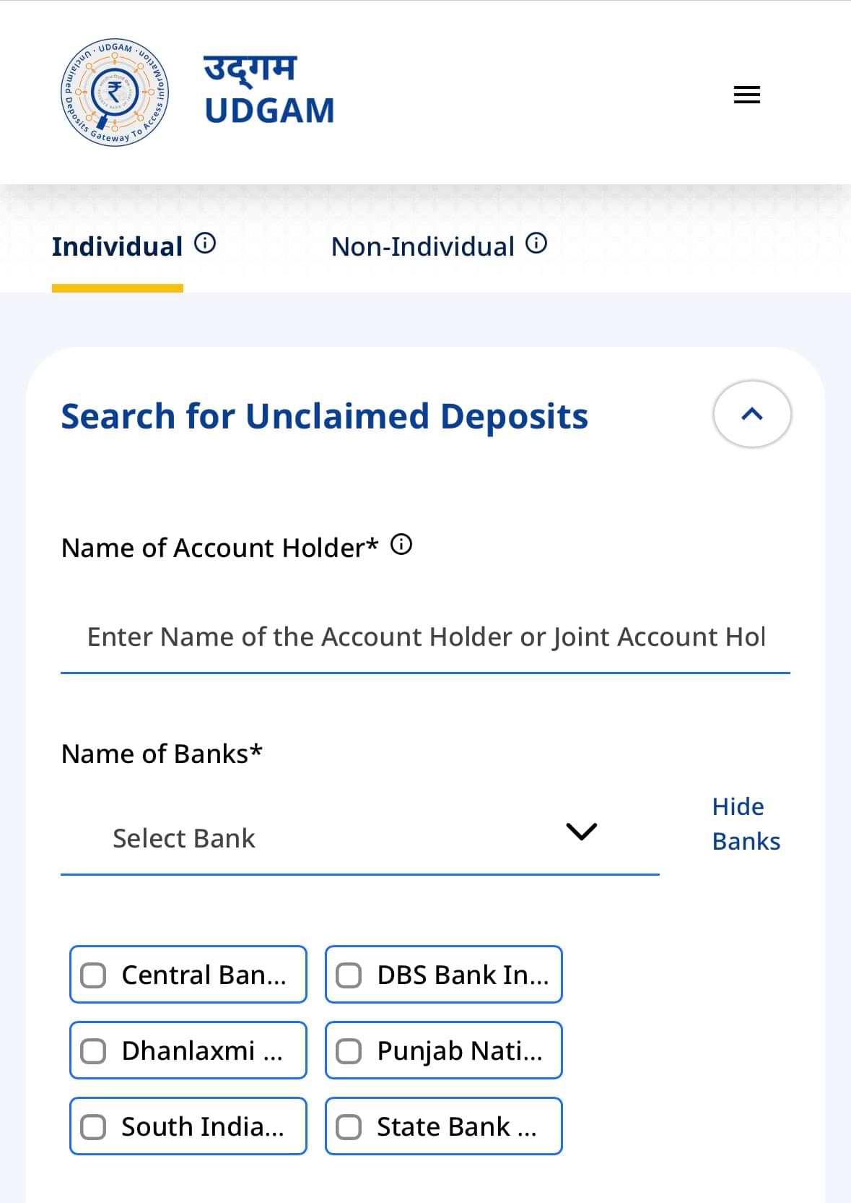Focus the account holder name input field
Screen dimensions: 851x1203
pos(425,637)
